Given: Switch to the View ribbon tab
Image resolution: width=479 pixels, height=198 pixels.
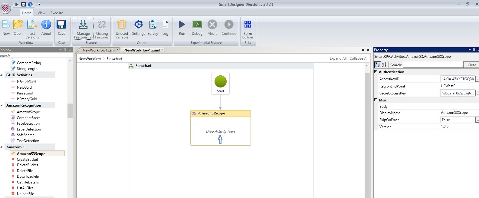Looking at the screenshot, I should coord(41,13).
